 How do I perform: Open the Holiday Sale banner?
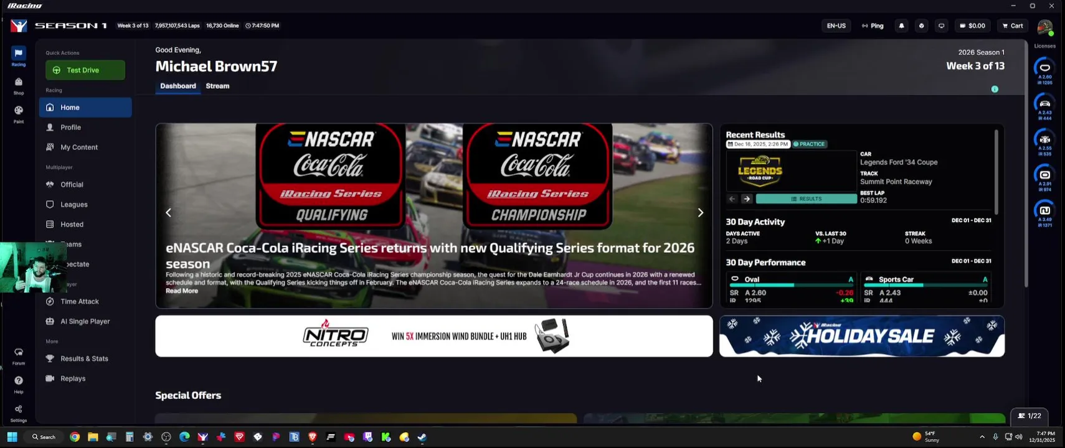click(862, 336)
